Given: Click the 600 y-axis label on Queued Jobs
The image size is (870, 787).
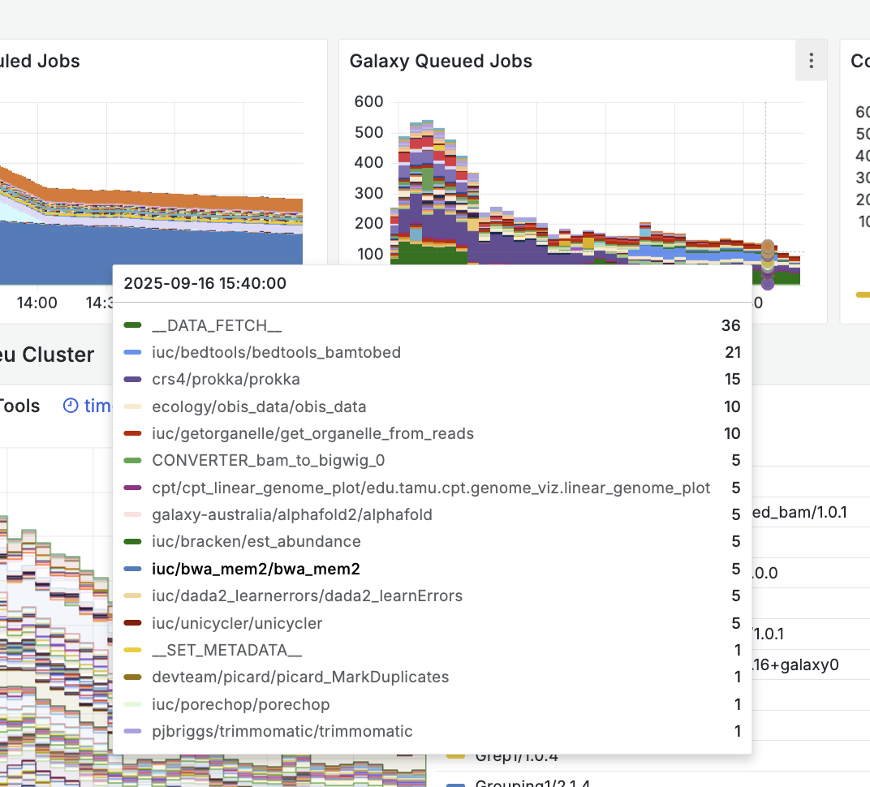Looking at the screenshot, I should [368, 101].
